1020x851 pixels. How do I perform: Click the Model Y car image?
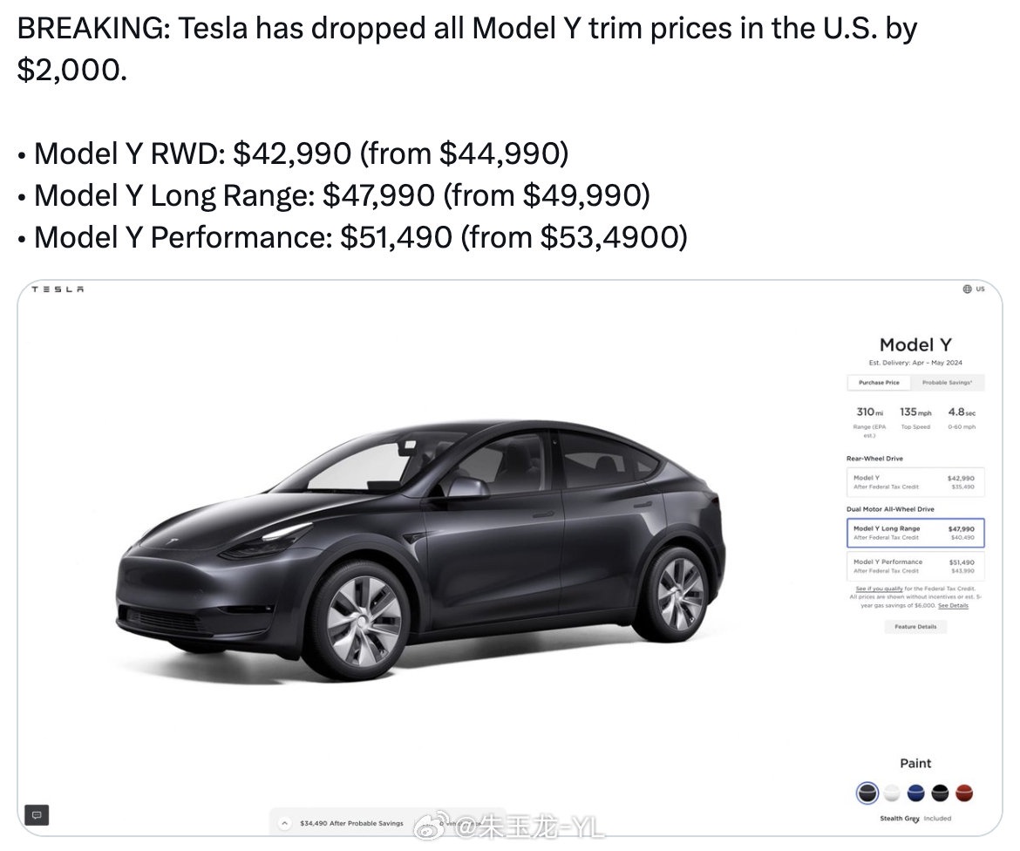click(x=420, y=541)
